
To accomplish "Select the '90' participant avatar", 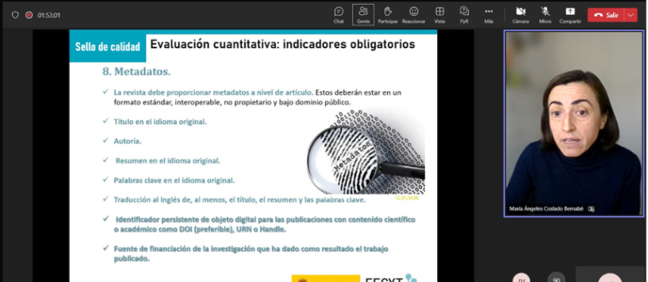I will point(556,278).
